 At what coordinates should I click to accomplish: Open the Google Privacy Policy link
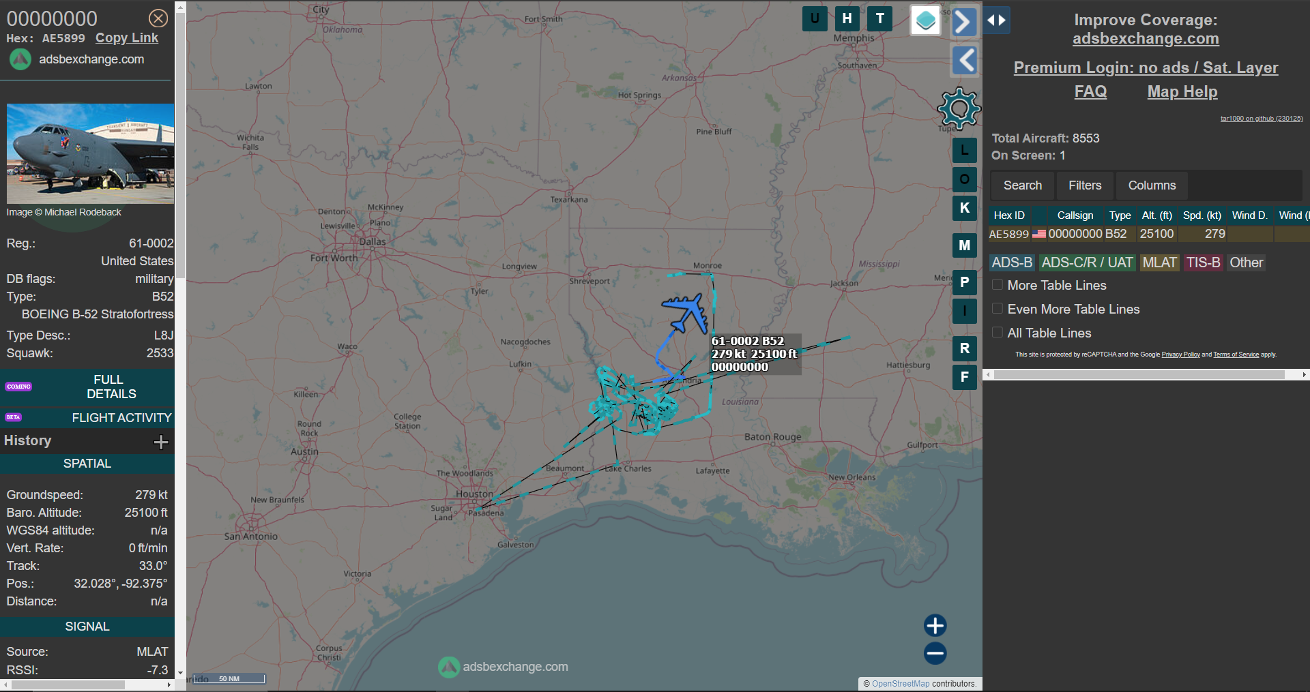click(1180, 355)
